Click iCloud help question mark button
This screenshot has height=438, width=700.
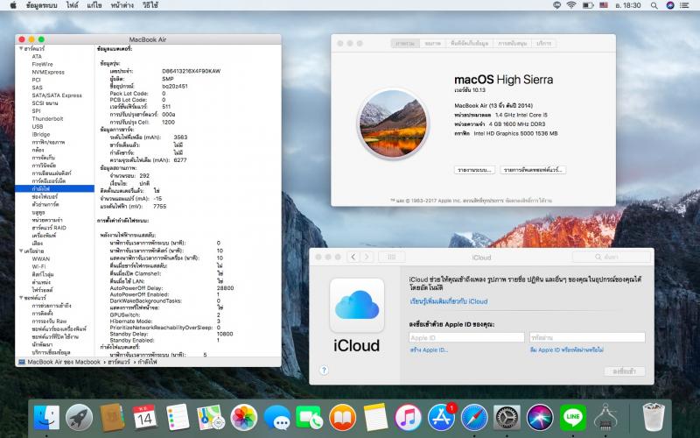coord(324,370)
